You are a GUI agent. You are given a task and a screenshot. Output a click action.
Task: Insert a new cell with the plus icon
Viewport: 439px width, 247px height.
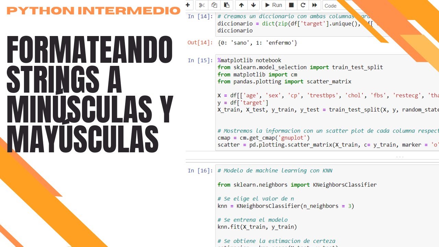click(188, 5)
